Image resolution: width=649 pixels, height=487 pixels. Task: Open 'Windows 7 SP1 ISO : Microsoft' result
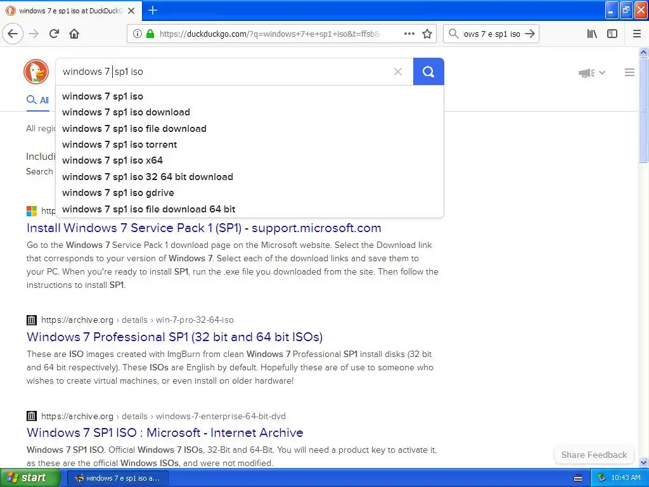click(x=165, y=432)
